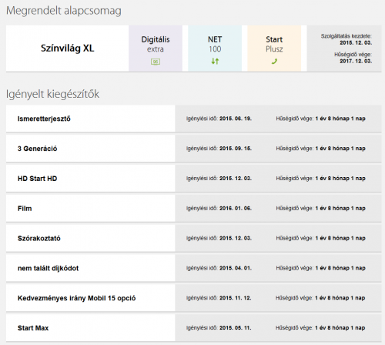The image size is (385, 345).
Task: Click 3 Generáció request date 2015. 09. 15.
Action: 236,149
